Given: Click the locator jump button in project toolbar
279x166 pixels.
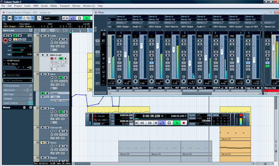Looking at the screenshot, I should point(65,18).
